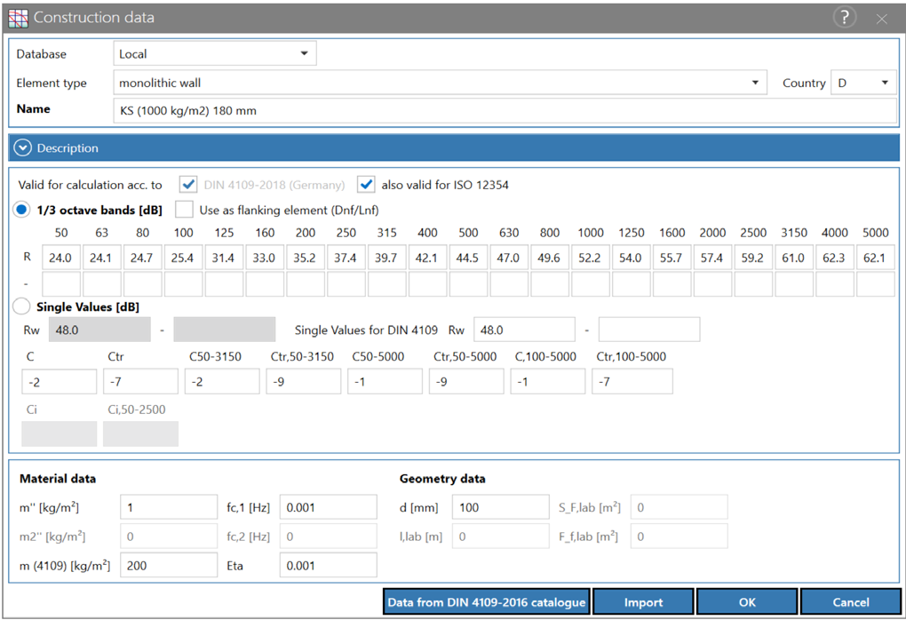Click the Ctr,100-5000 value field
The height and width of the screenshot is (620, 906).
[632, 382]
